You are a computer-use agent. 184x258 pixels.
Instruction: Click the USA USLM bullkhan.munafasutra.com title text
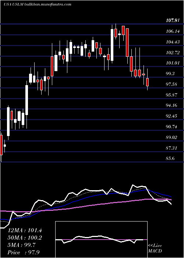point(38,4)
